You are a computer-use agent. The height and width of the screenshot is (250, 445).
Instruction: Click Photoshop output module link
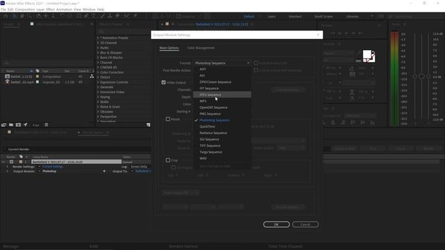(x=49, y=172)
